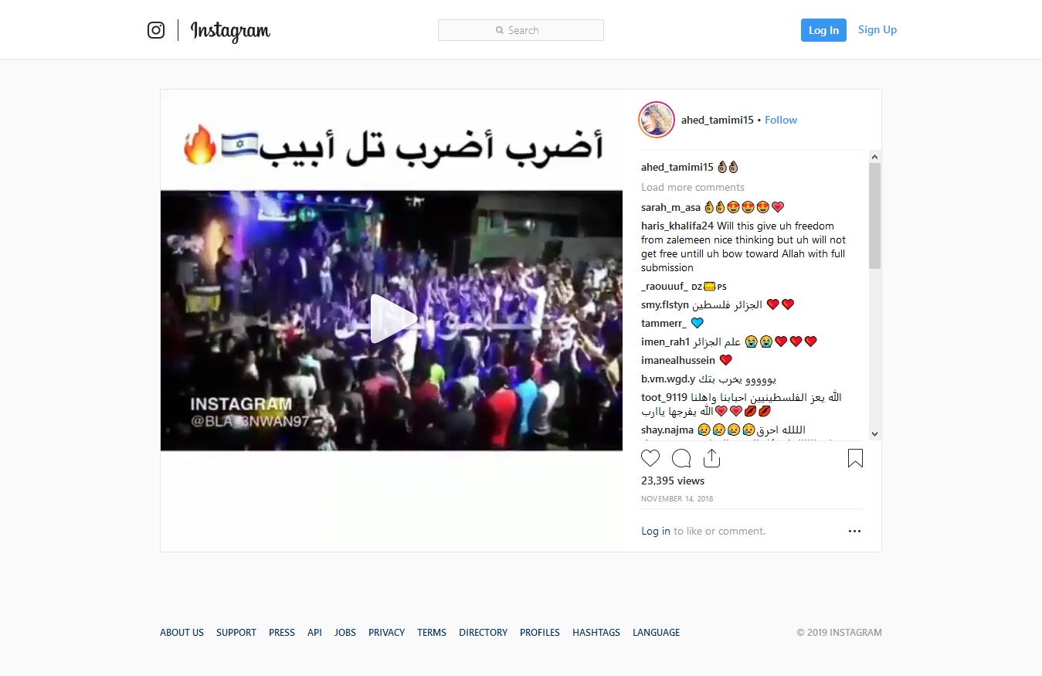The height and width of the screenshot is (676, 1042).
Task: Open commenter haris_khalifa24 profile link
Action: pyautogui.click(x=677, y=226)
